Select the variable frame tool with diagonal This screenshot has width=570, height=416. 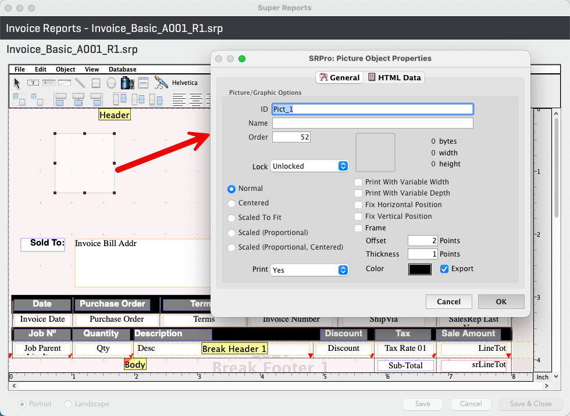click(65, 83)
